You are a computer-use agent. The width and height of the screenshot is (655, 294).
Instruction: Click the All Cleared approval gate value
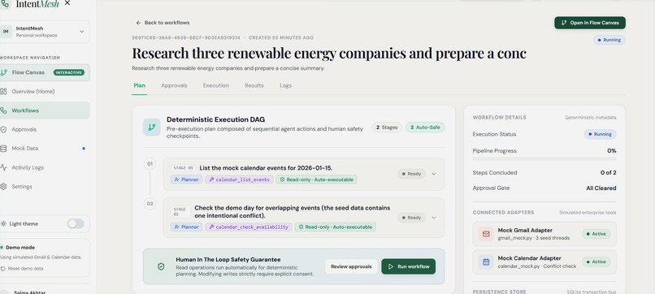pos(601,188)
